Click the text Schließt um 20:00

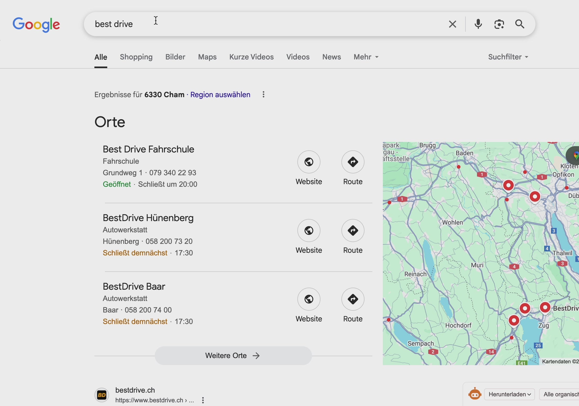point(168,184)
